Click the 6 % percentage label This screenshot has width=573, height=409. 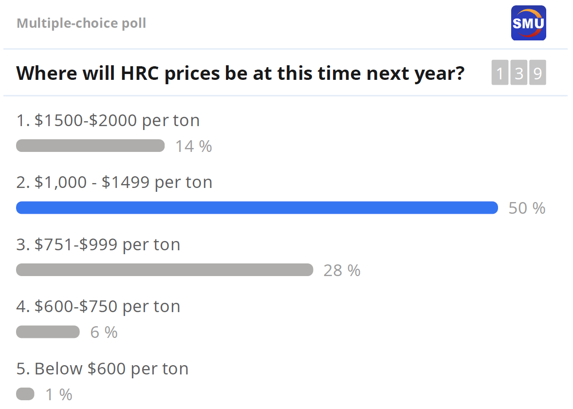tap(104, 333)
